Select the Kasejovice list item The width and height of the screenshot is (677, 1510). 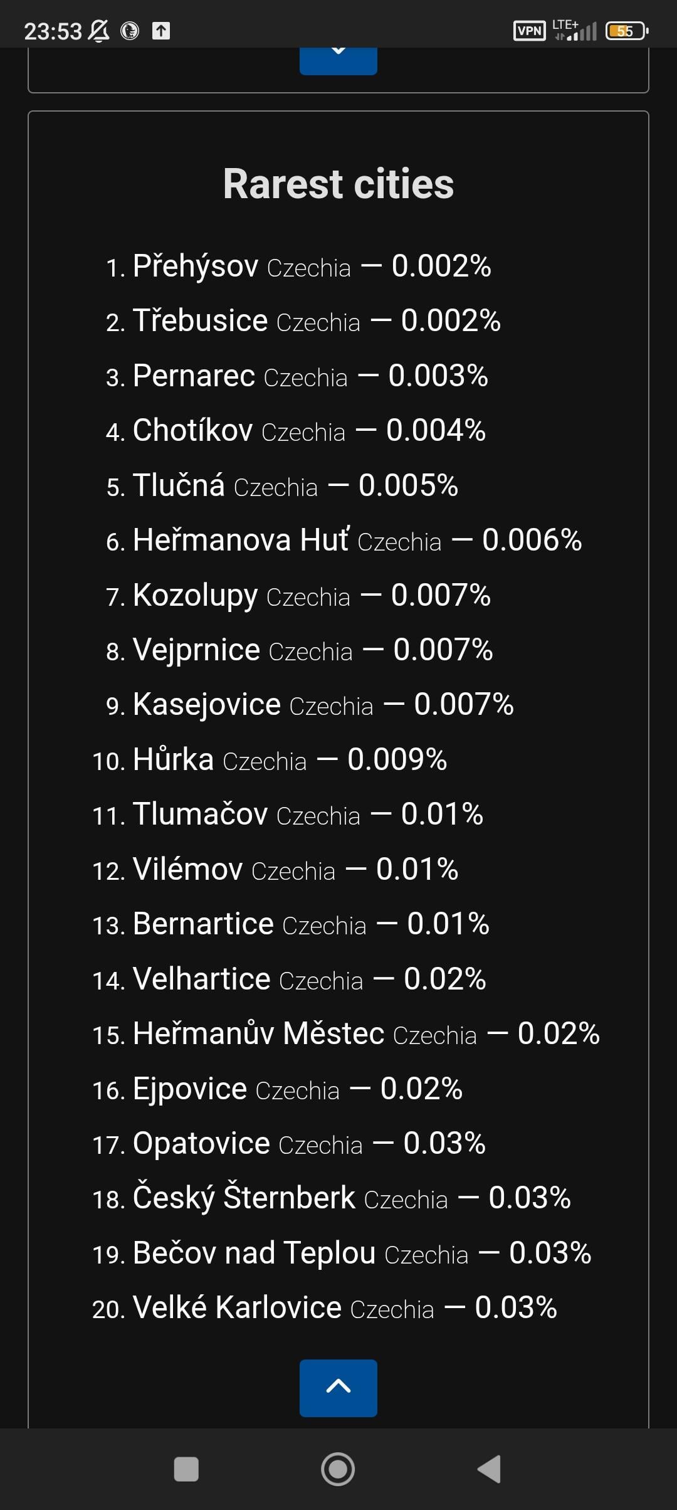(x=310, y=705)
